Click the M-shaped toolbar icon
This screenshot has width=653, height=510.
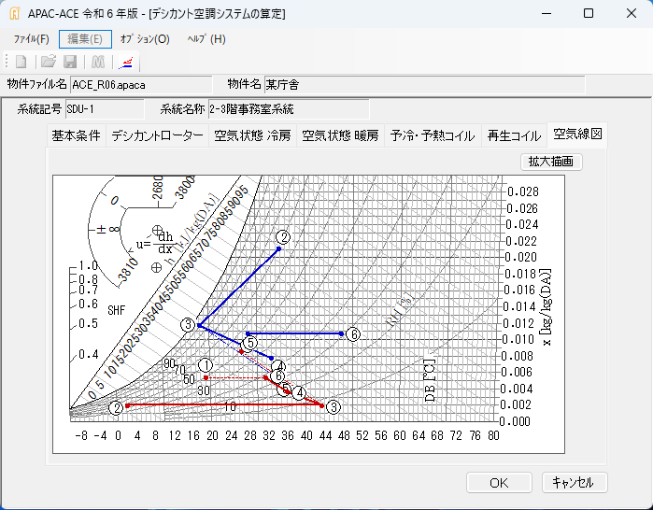(x=98, y=62)
